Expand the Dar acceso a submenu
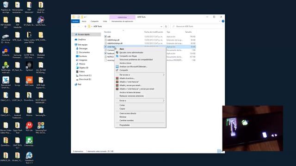The image size is (296, 166). pyautogui.click(x=140, y=75)
